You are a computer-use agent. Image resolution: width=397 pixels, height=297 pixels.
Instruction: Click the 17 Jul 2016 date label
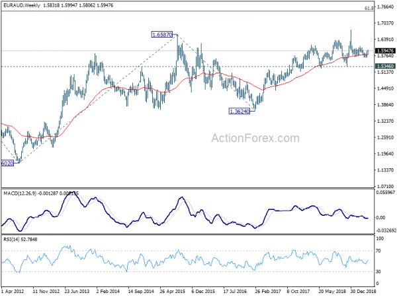[235, 291]
